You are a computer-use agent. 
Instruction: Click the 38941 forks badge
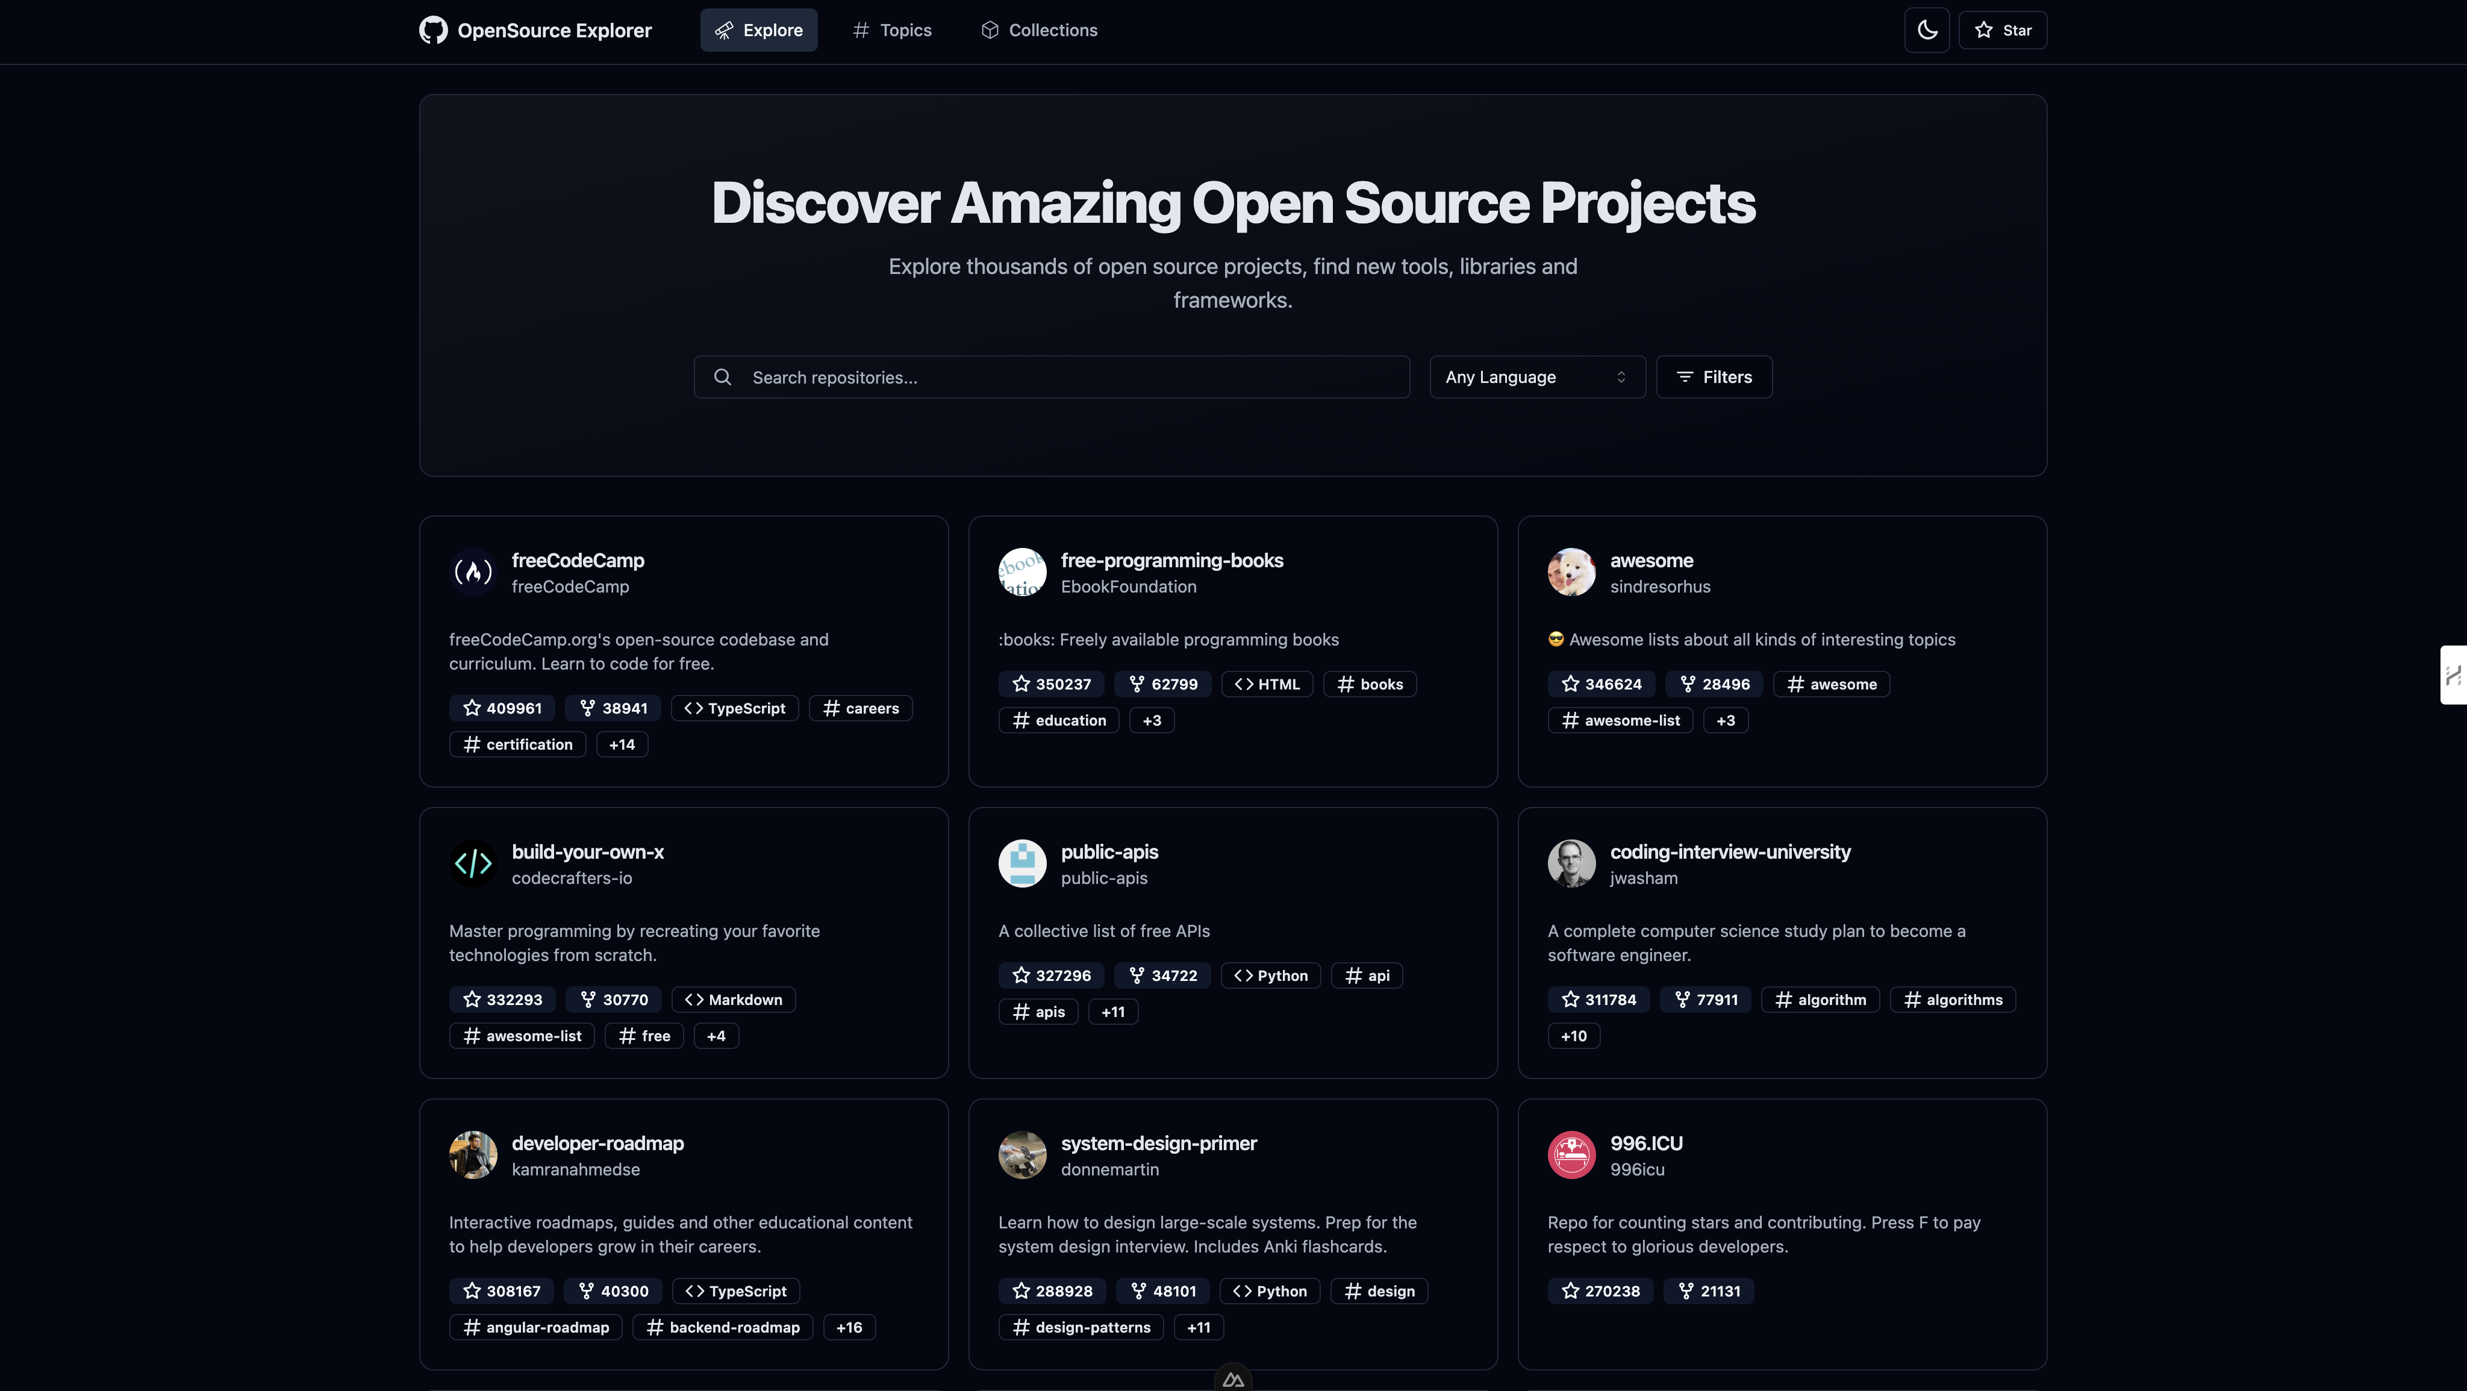click(613, 708)
